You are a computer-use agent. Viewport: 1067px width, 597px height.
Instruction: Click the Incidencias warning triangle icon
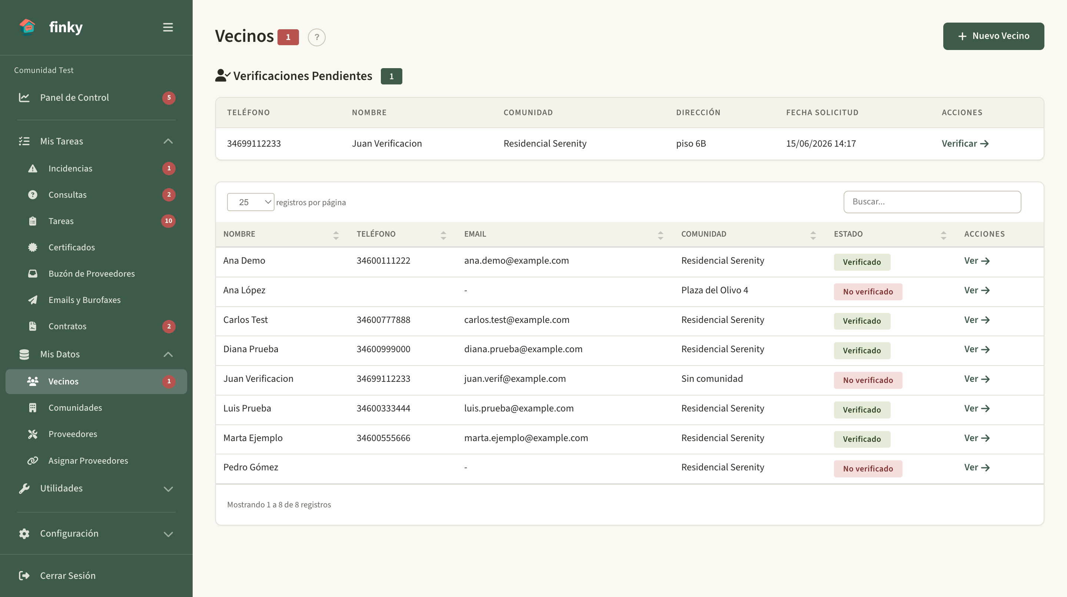33,169
